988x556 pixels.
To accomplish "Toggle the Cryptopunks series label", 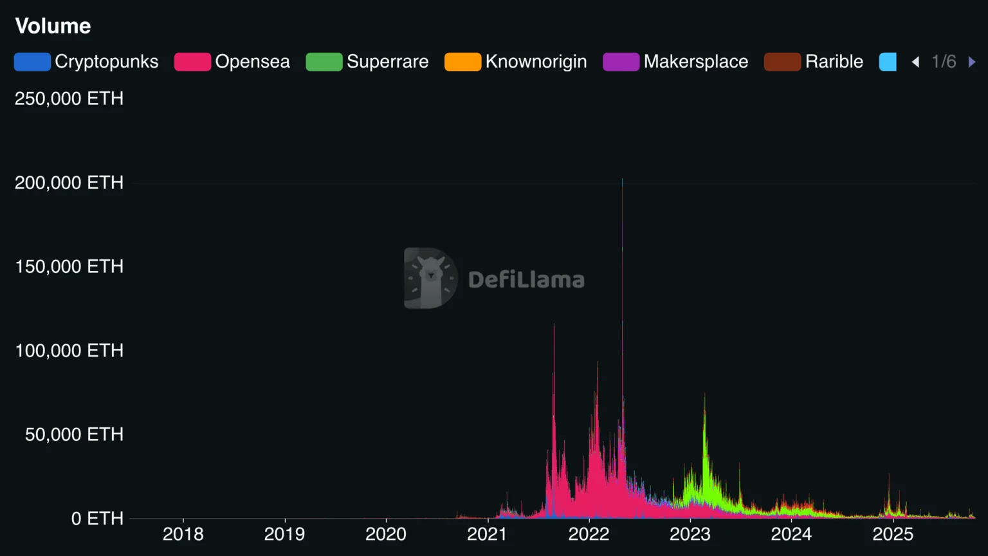I will point(106,62).
